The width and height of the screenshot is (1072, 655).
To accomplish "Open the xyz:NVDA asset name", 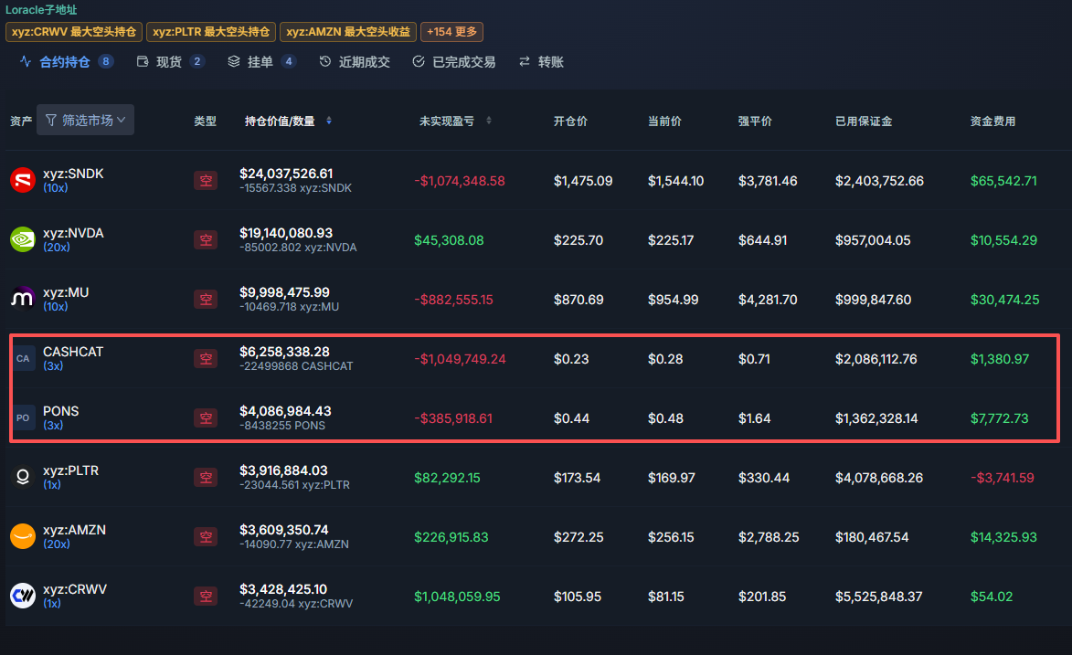I will click(73, 233).
